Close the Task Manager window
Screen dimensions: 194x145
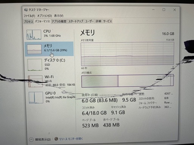pyautogui.click(x=175, y=10)
